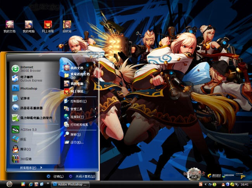Expand 我最近的文档(D) submenu
252x188 pixels.
pos(80,76)
